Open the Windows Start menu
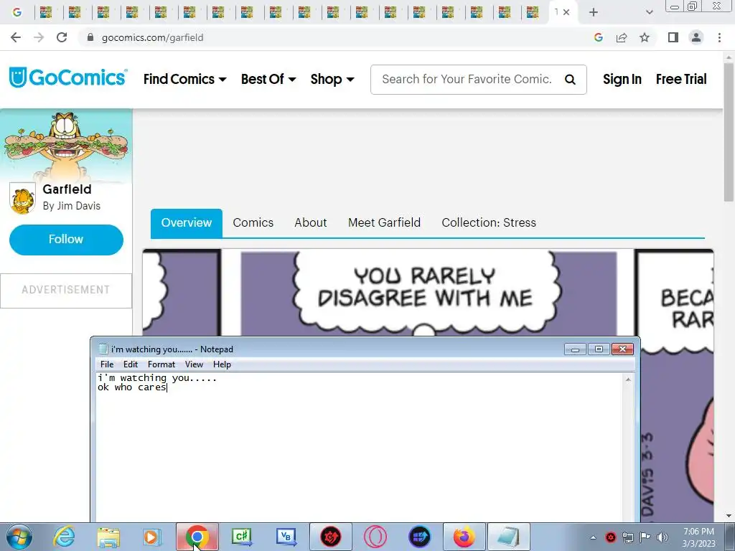 [18, 537]
